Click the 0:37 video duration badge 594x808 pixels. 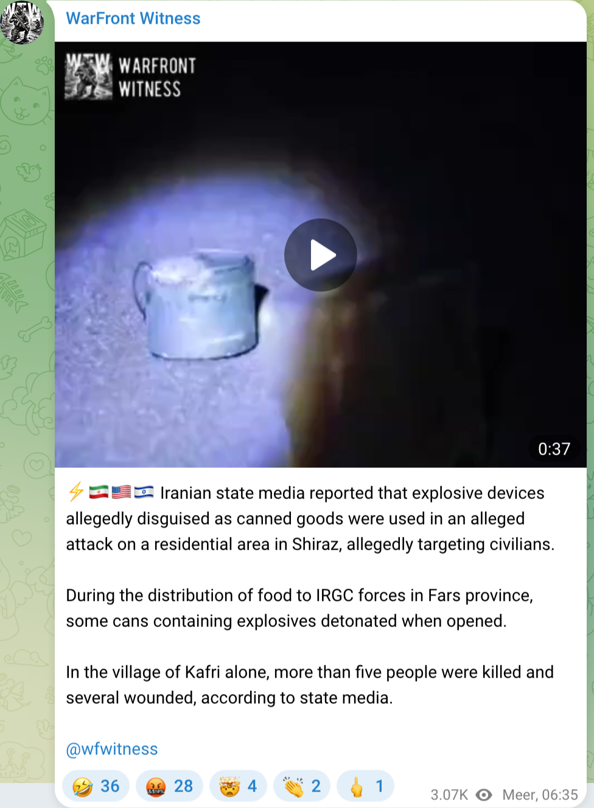click(554, 449)
